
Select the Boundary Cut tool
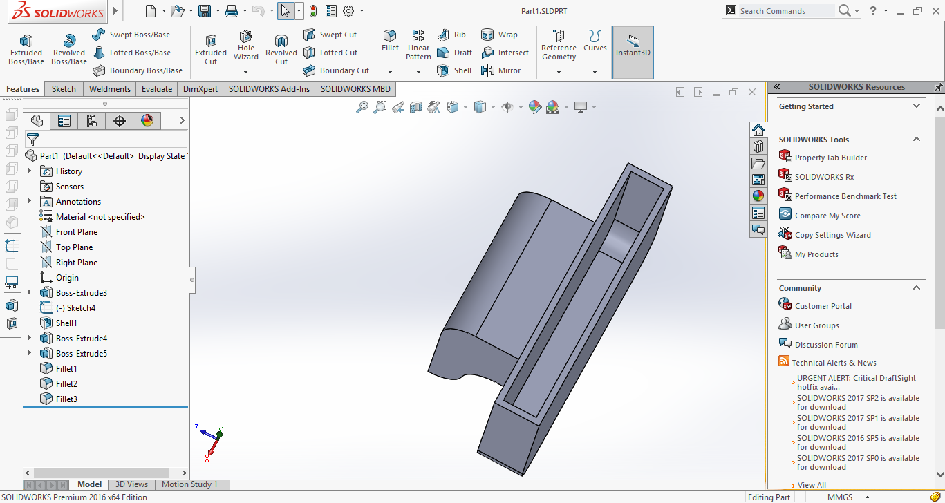(336, 70)
